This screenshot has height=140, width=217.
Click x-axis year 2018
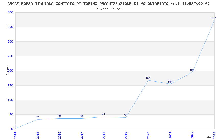click(104, 135)
